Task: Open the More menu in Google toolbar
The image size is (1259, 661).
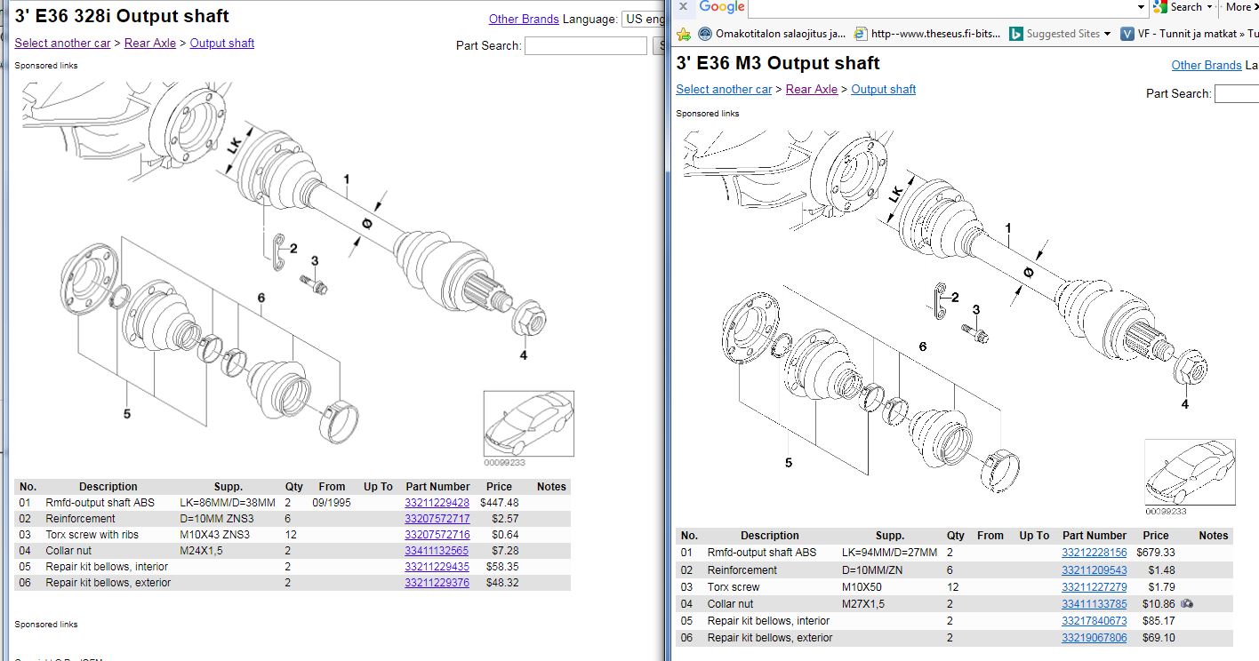Action: [x=1241, y=7]
